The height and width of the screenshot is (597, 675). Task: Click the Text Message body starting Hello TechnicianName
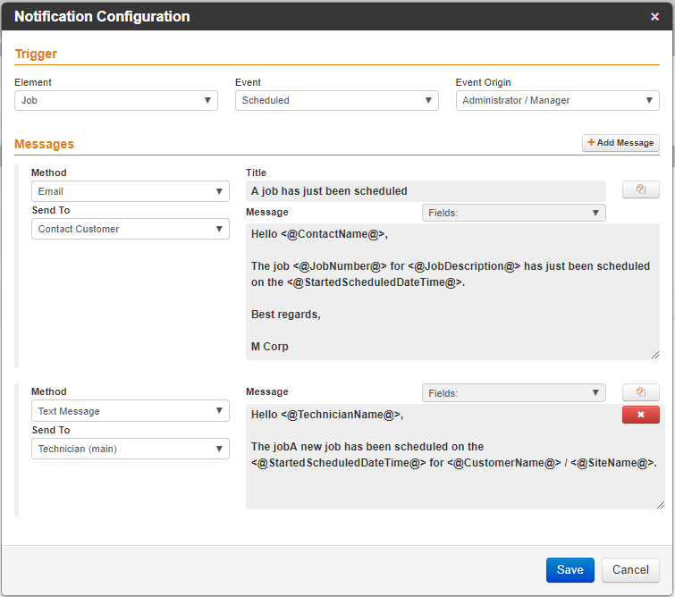coord(455,457)
